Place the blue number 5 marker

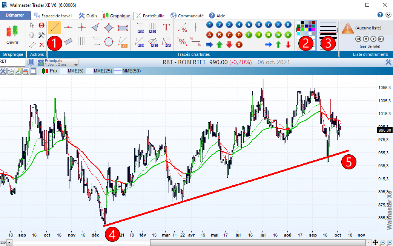249,25
